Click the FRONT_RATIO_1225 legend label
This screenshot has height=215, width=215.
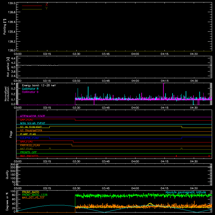[x=35, y=195]
